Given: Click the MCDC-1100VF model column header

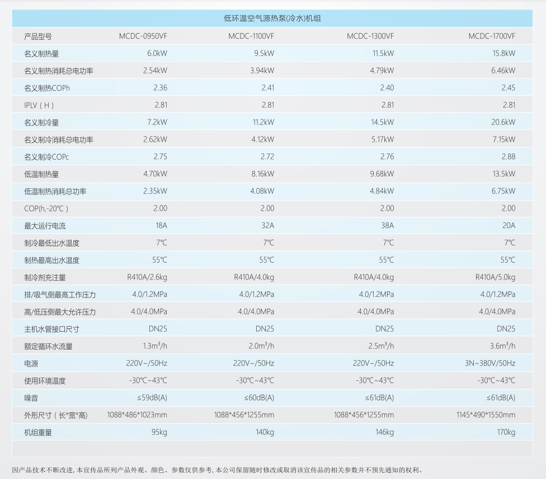Looking at the screenshot, I should (251, 36).
